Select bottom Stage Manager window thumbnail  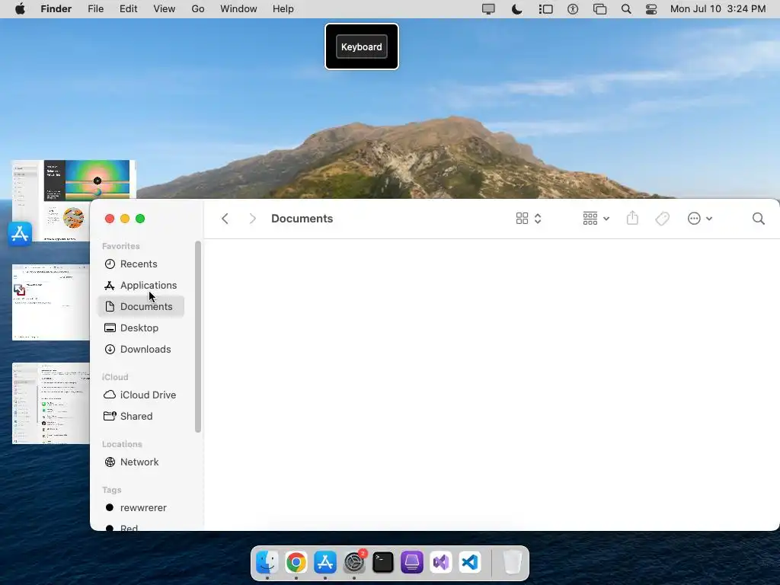pos(51,404)
